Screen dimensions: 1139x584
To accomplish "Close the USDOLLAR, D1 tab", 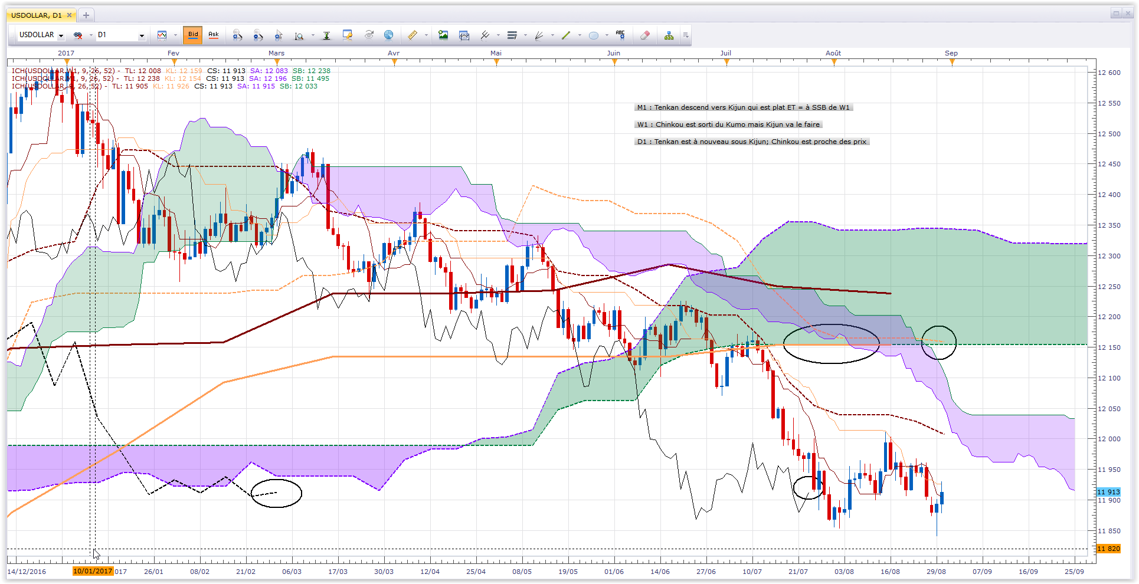I will click(x=69, y=15).
